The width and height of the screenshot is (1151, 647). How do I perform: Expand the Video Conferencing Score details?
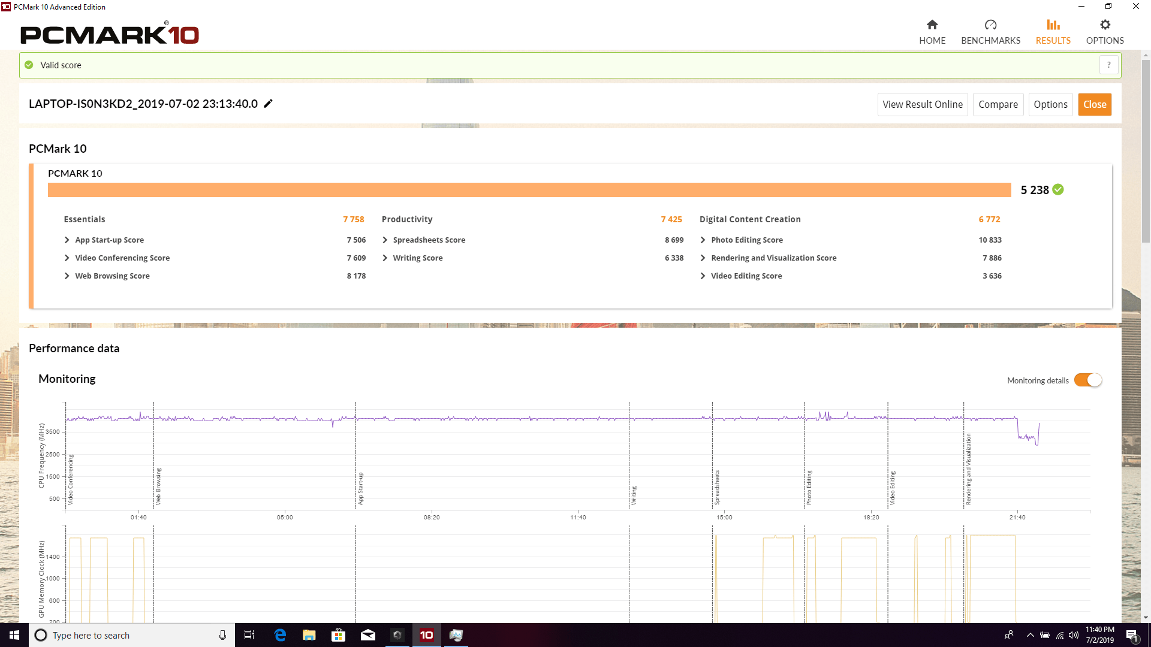tap(67, 258)
